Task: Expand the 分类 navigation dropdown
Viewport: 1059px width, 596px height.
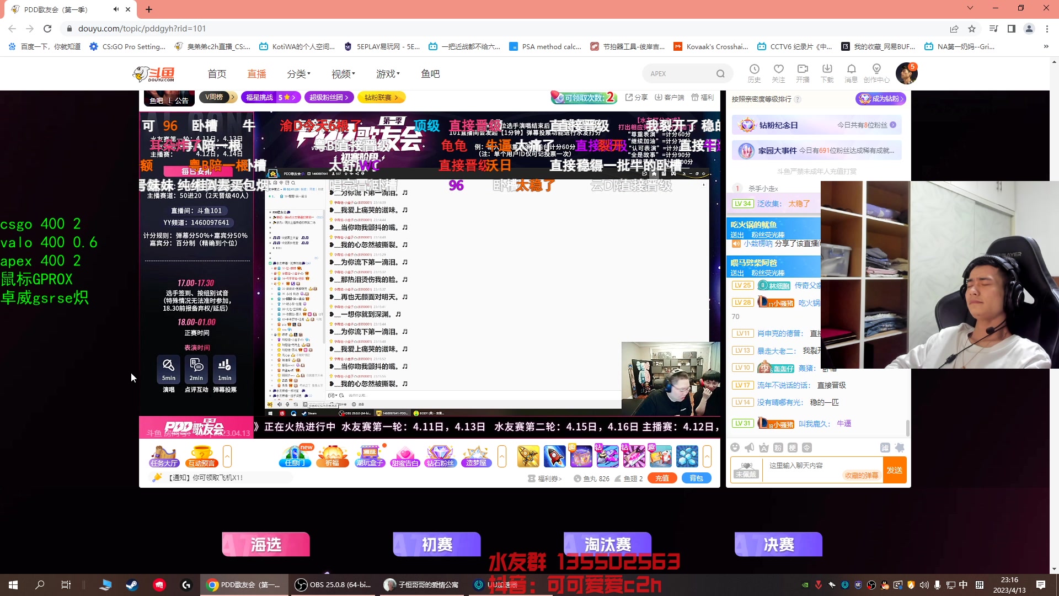Action: [x=298, y=73]
